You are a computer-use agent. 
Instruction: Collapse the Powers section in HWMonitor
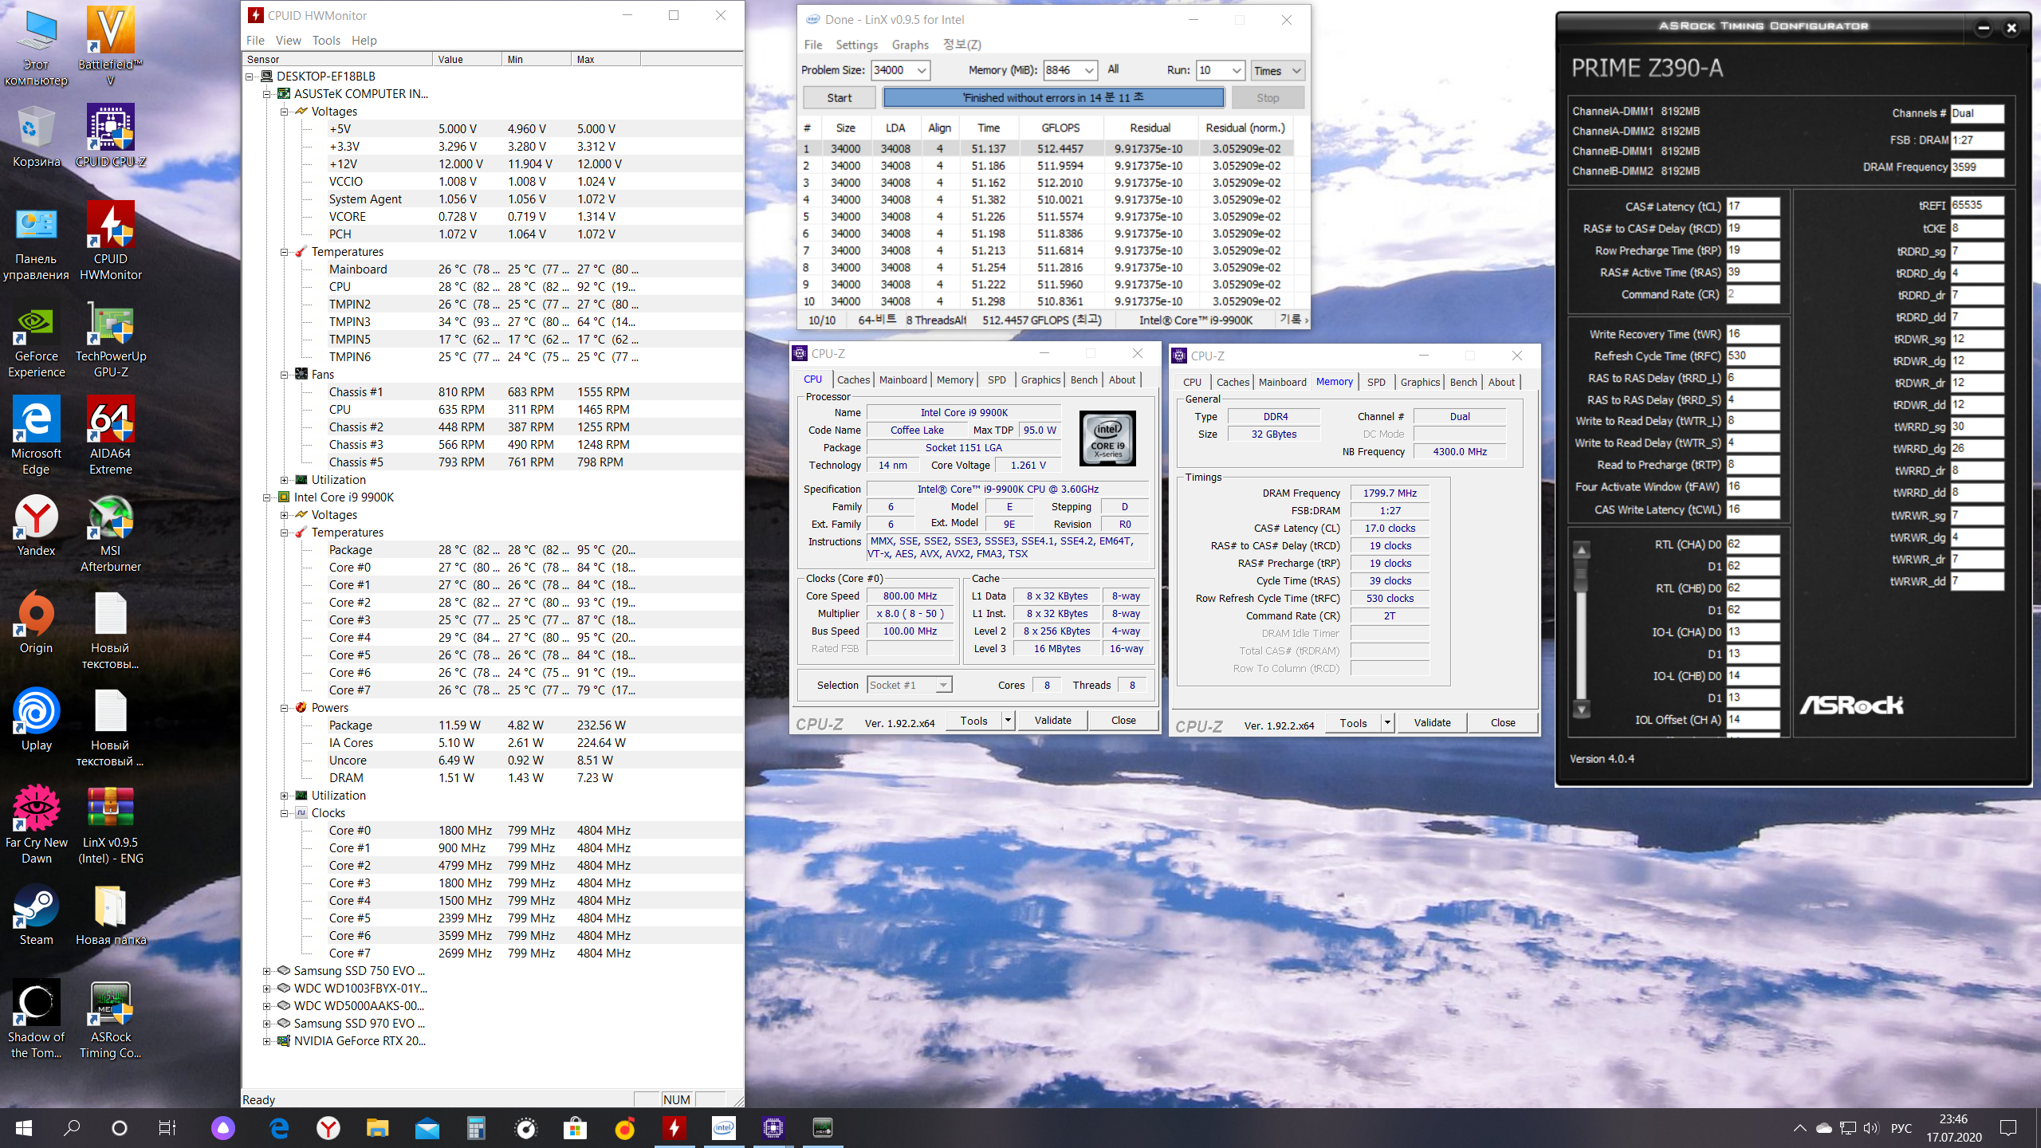[285, 708]
